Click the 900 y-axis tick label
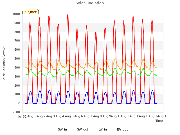The height and width of the screenshot is (135, 180). [17, 23]
